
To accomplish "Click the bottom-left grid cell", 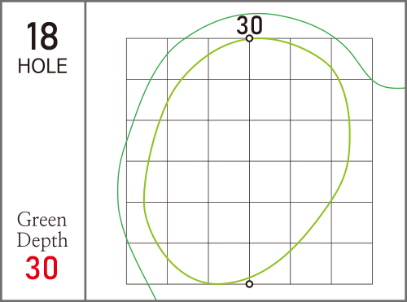I will click(147, 264).
